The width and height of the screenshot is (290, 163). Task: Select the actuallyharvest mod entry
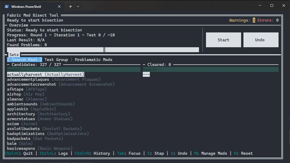point(46,74)
